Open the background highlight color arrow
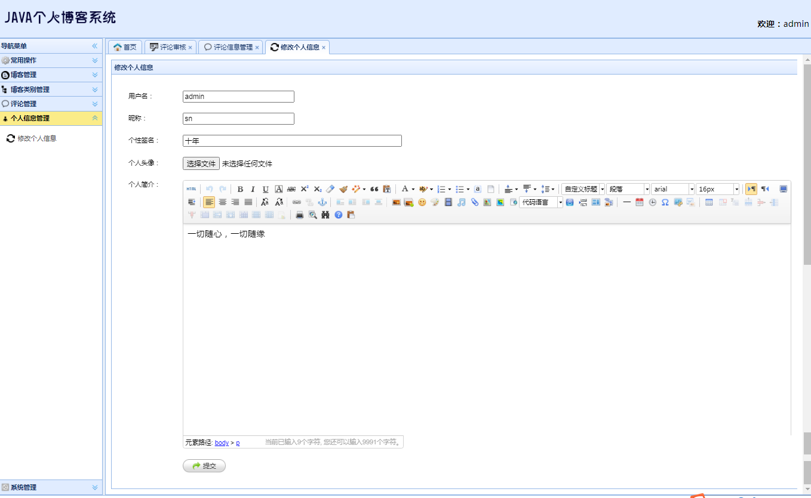This screenshot has height=498, width=811. click(x=431, y=189)
